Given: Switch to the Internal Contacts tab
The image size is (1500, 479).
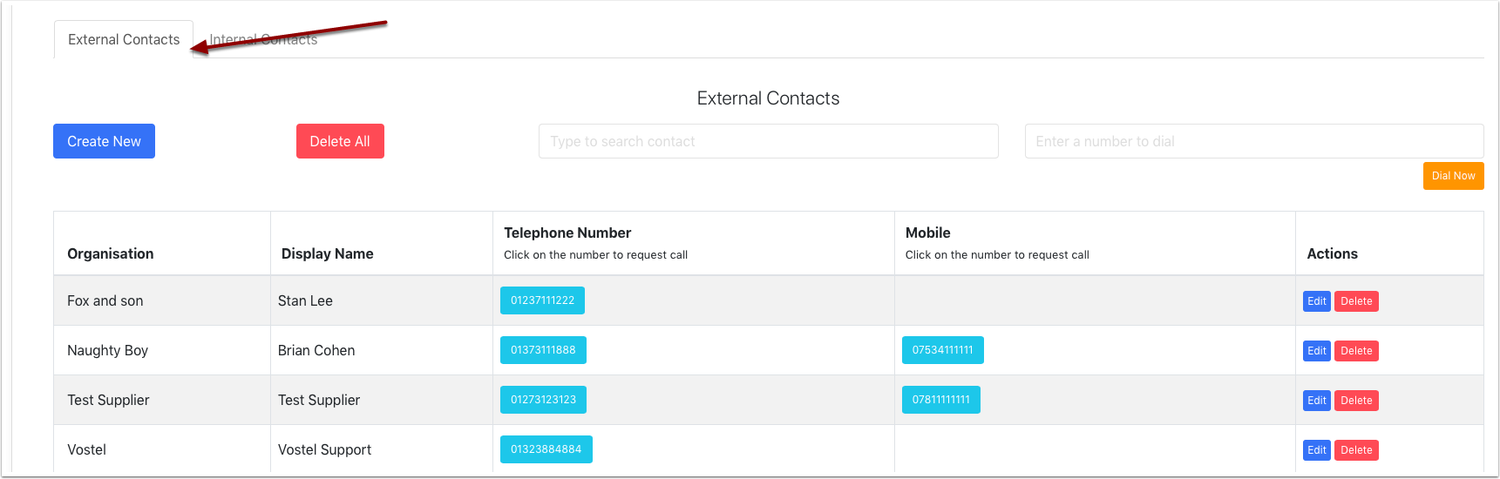Looking at the screenshot, I should tap(263, 40).
